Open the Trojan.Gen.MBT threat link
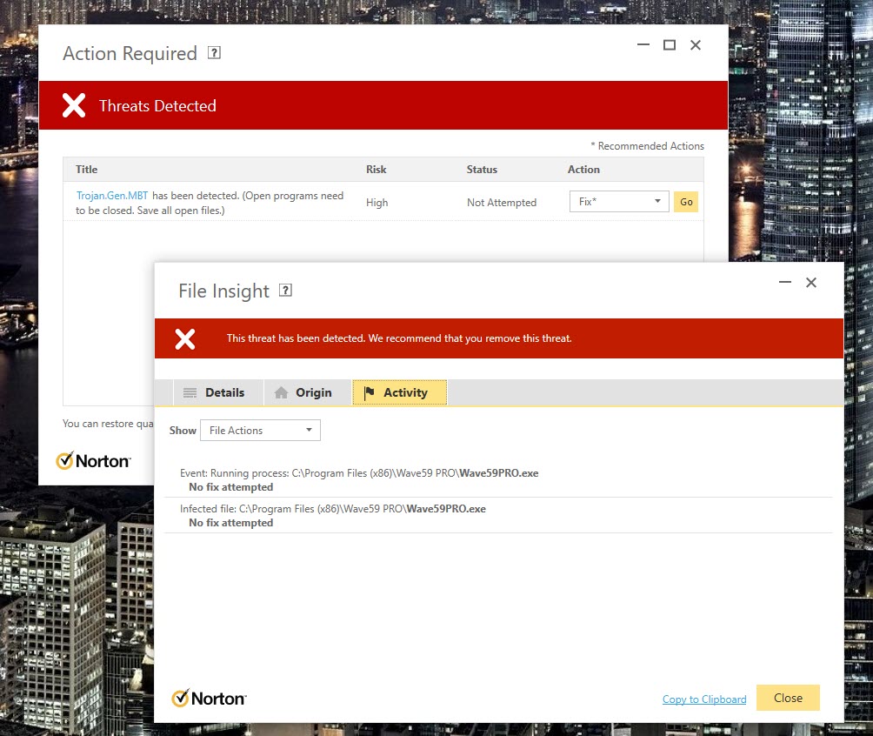This screenshot has height=736, width=873. [112, 196]
